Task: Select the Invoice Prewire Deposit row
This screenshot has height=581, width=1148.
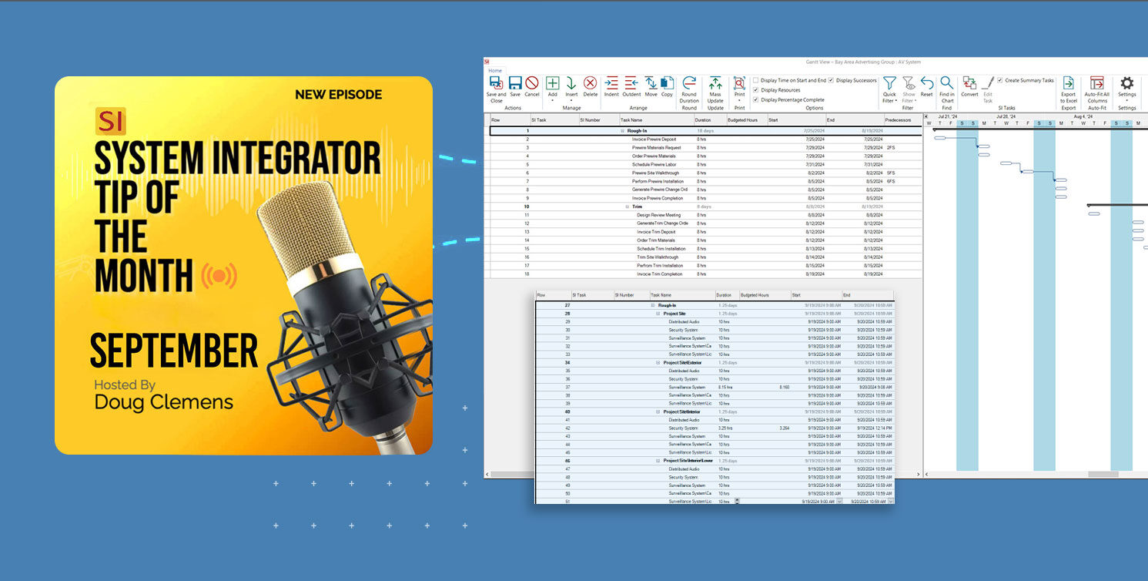Action: coord(705,139)
